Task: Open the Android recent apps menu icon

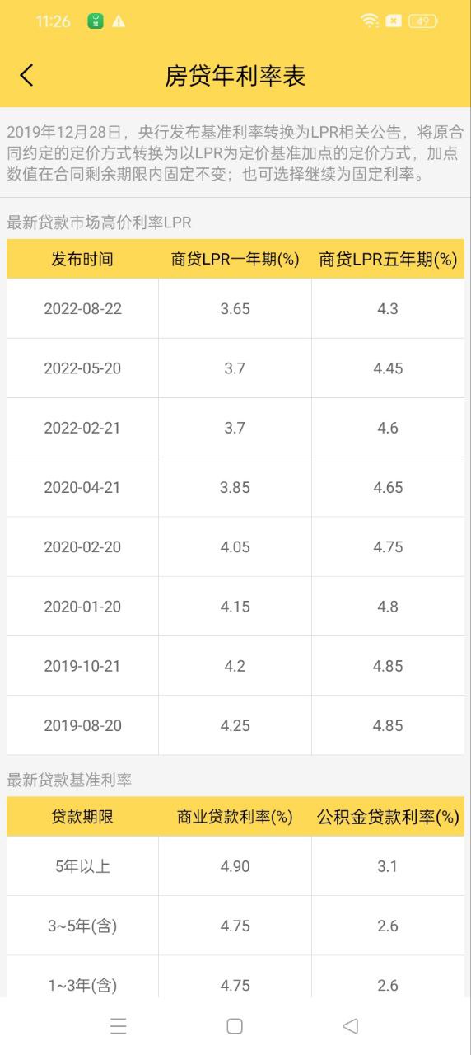Action: coord(119,1025)
